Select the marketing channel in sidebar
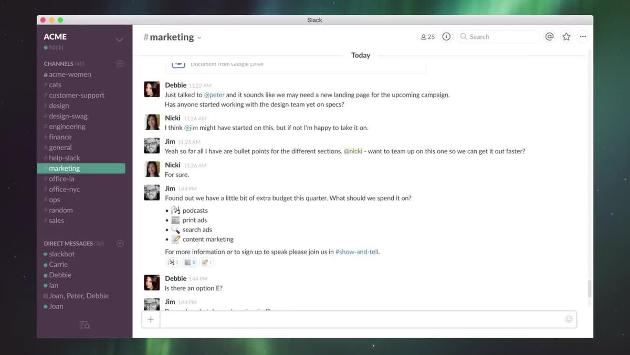The image size is (630, 355). tap(81, 169)
